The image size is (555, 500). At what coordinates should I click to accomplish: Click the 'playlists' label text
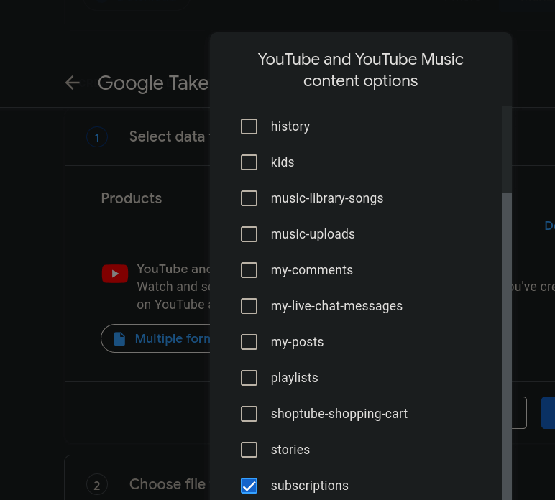point(295,378)
